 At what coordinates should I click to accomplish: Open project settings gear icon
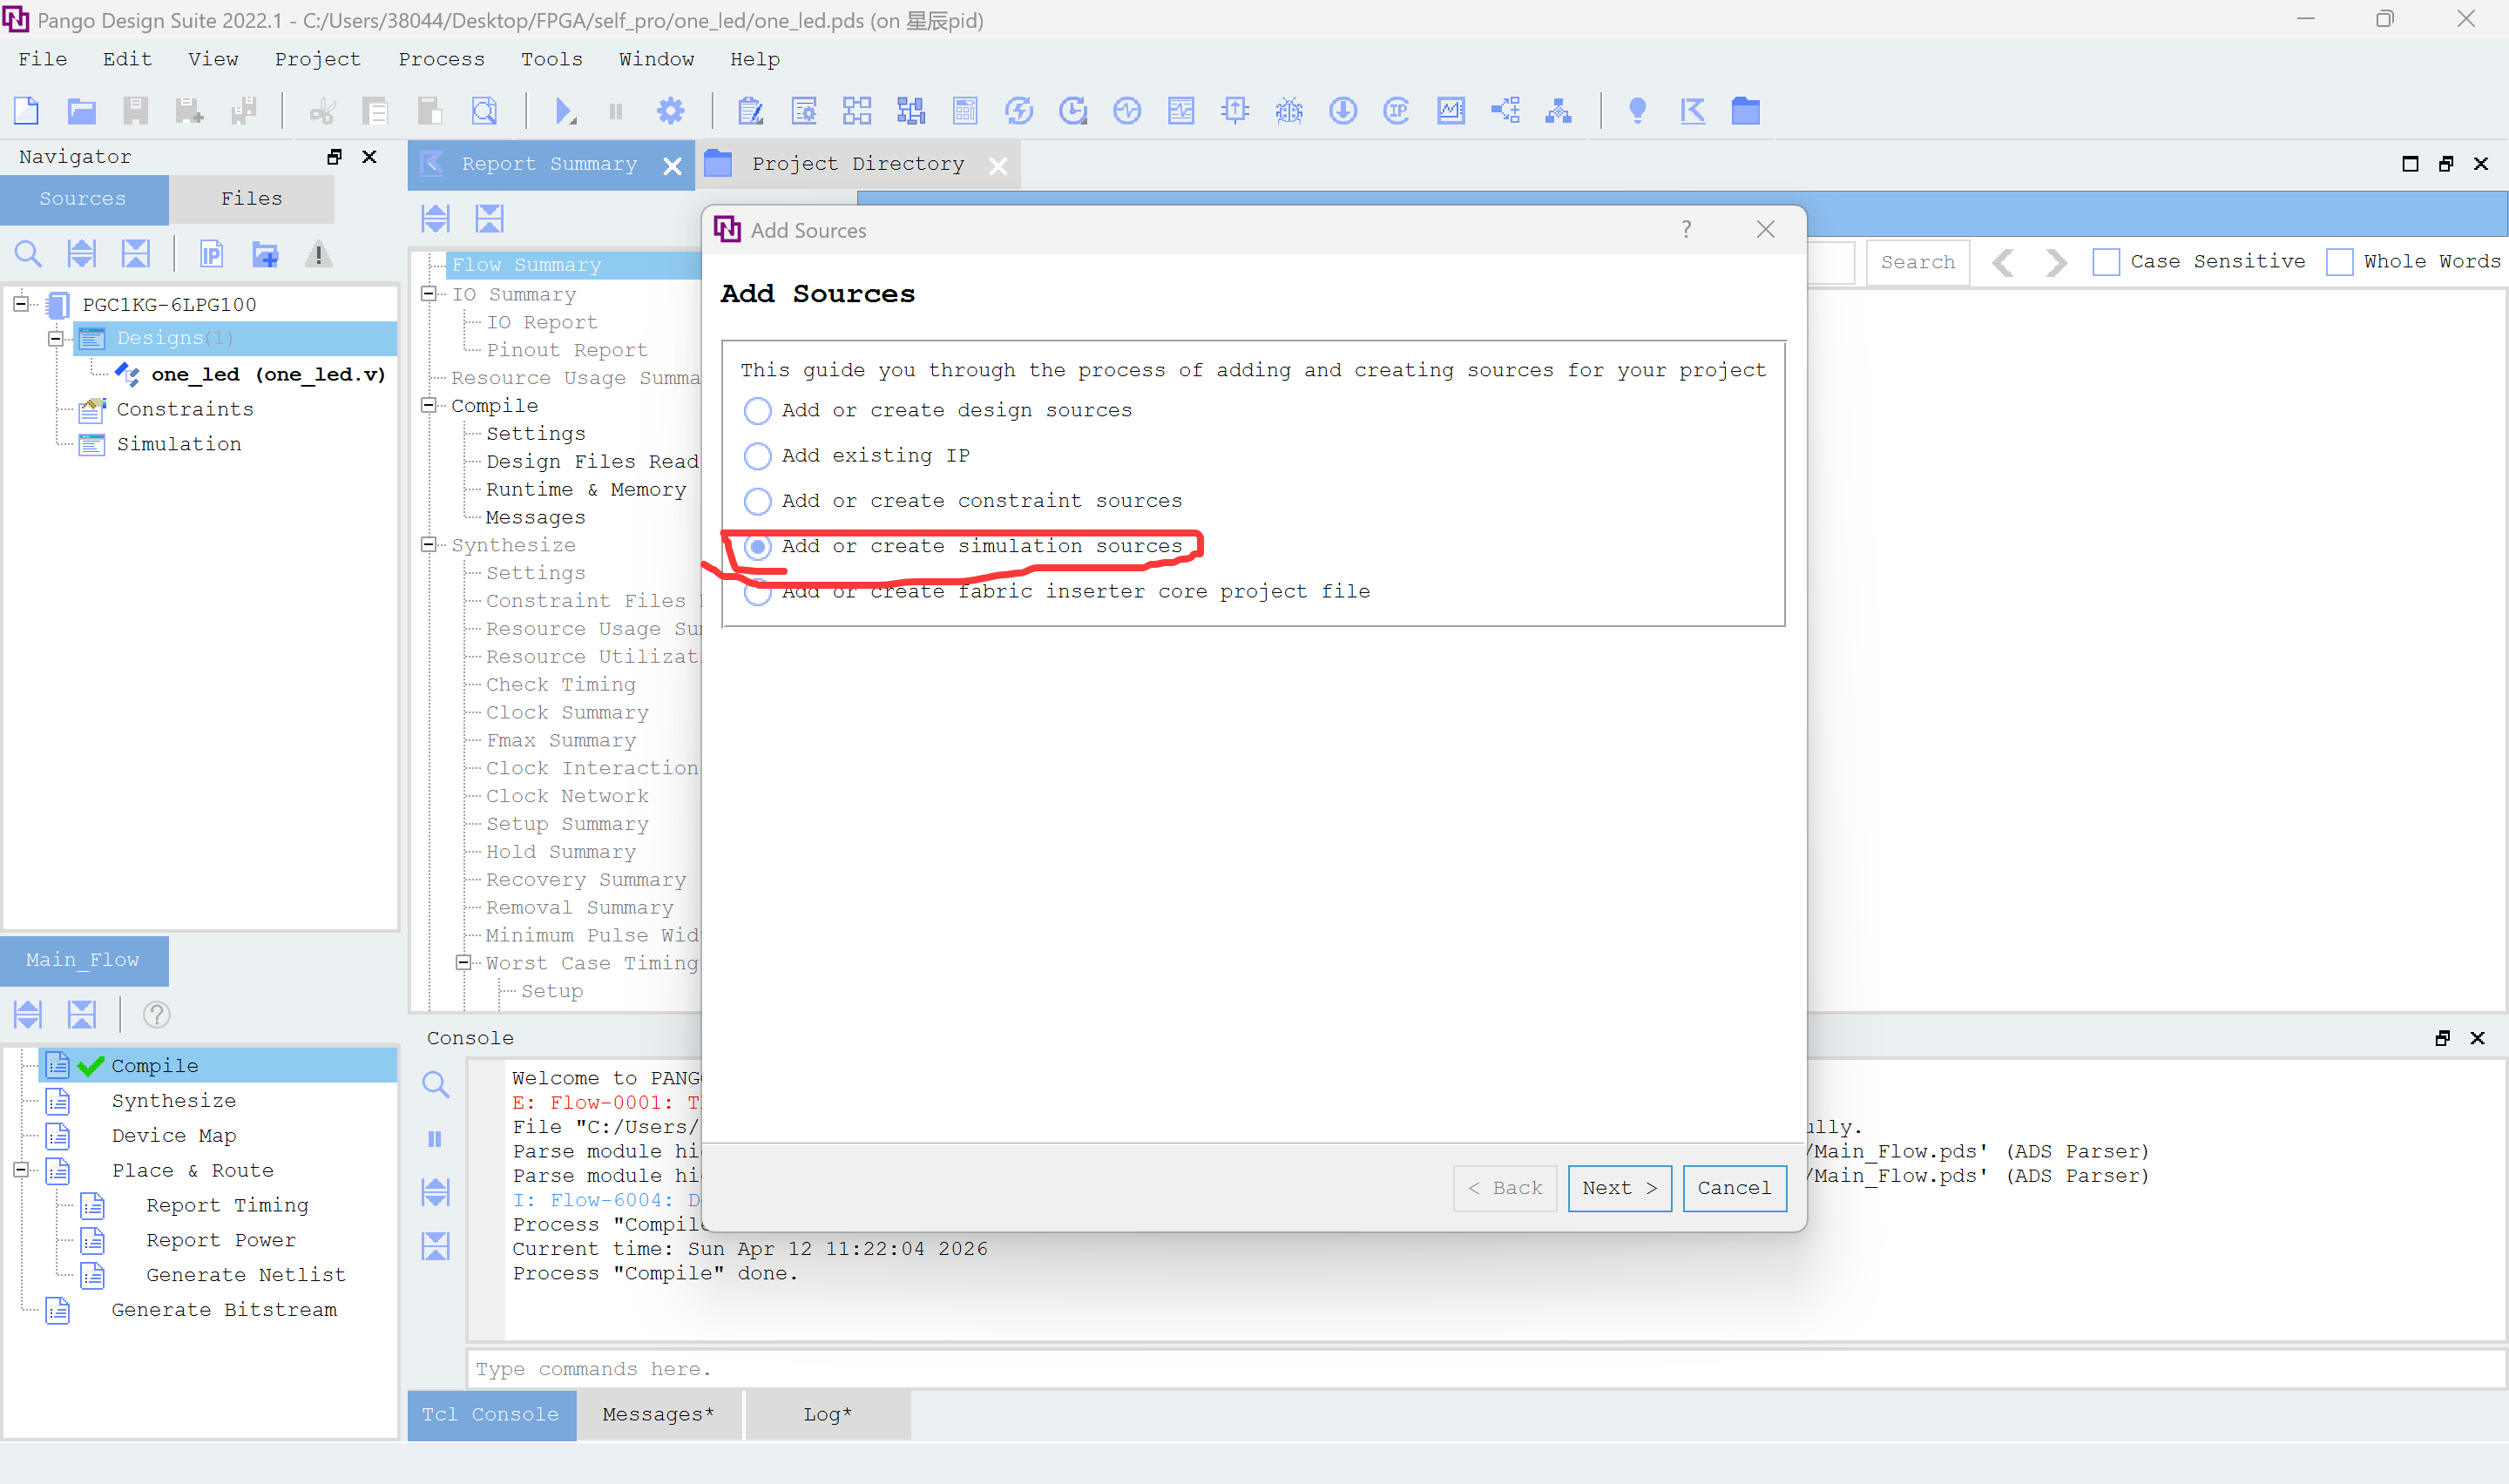pos(670,111)
